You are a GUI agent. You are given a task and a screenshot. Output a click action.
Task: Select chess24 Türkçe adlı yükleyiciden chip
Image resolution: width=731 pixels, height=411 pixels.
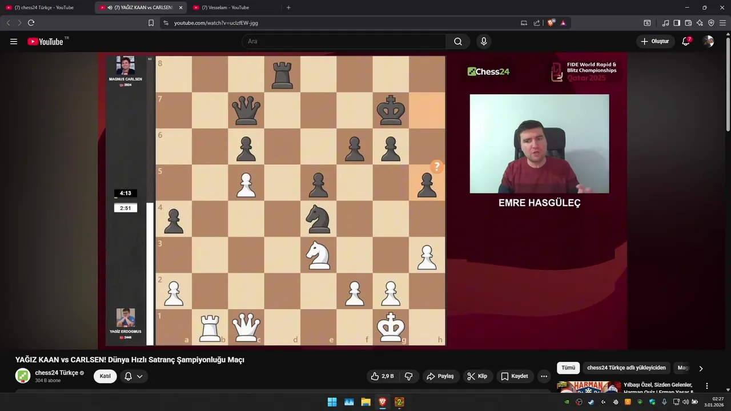pyautogui.click(x=626, y=368)
